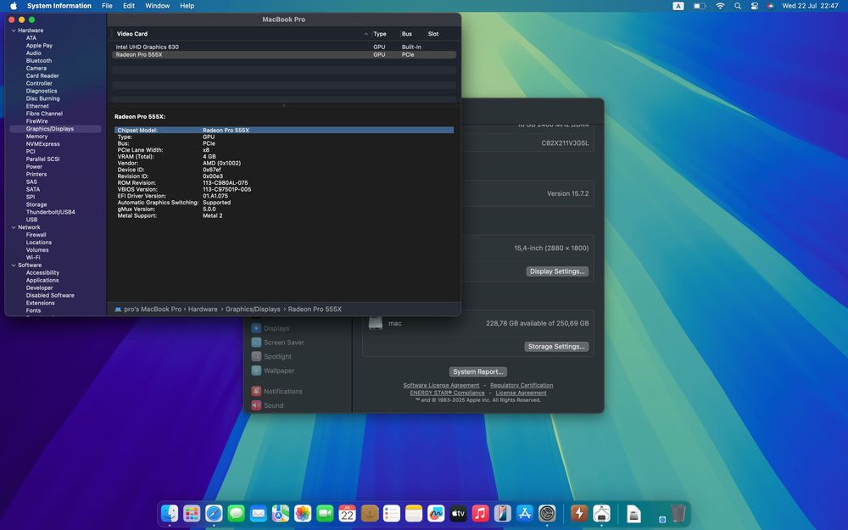848x530 pixels.
Task: Open Freeform app in the Dock
Action: (x=436, y=513)
